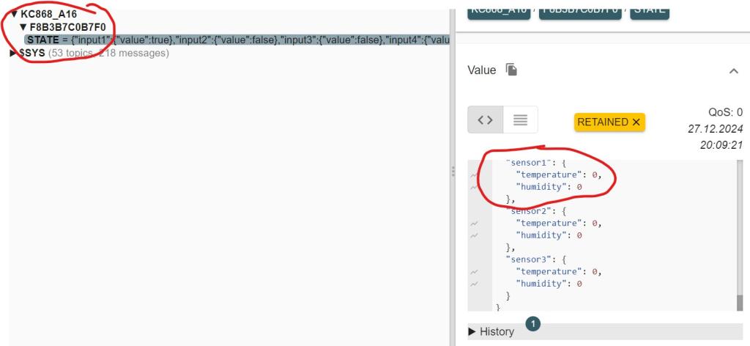Expand the History section
The width and height of the screenshot is (750, 346).
pyautogui.click(x=491, y=331)
